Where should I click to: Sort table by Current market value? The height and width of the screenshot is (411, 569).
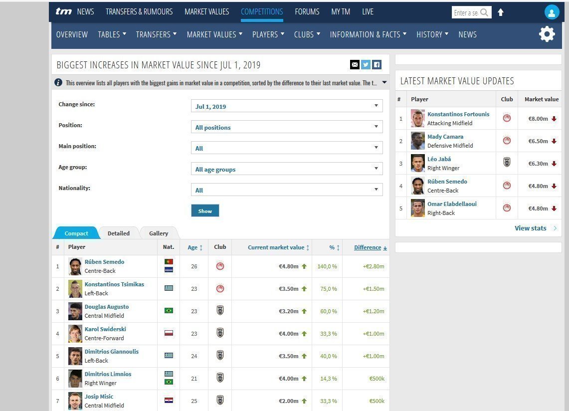[279, 247]
